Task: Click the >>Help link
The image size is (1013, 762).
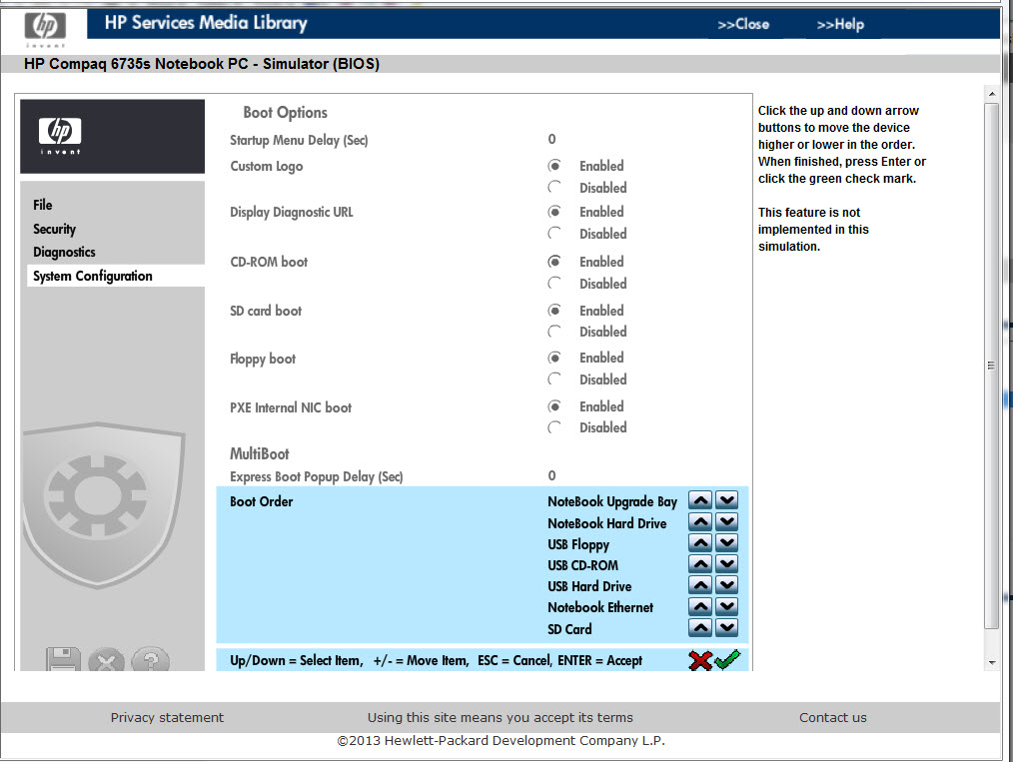Action: click(x=840, y=25)
